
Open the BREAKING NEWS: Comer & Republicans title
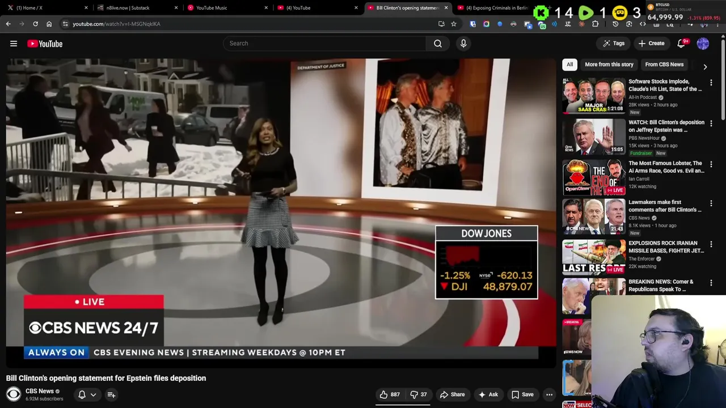(661, 285)
